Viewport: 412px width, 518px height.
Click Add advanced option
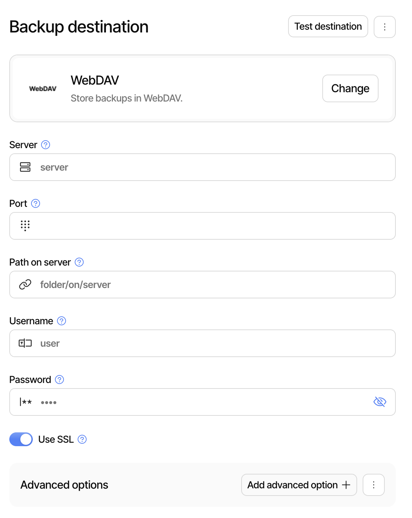tap(298, 485)
